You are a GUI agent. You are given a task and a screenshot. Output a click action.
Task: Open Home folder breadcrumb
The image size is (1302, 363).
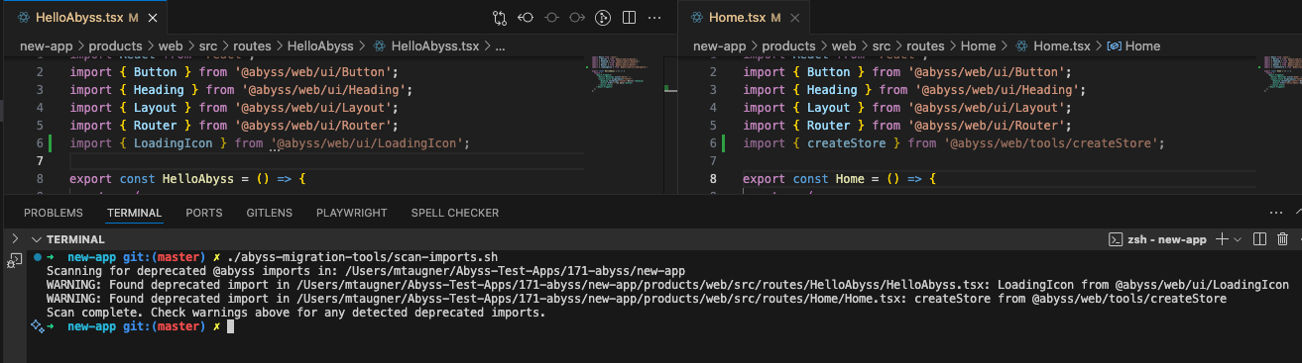(x=979, y=45)
